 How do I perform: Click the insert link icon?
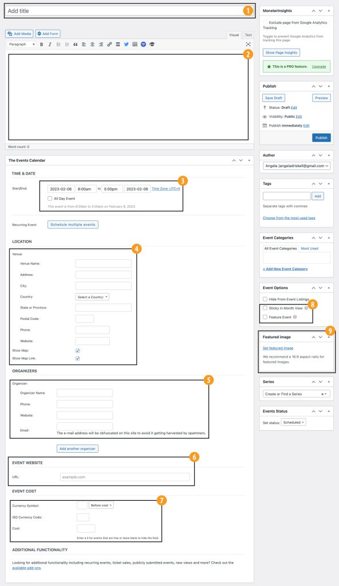[109, 45]
